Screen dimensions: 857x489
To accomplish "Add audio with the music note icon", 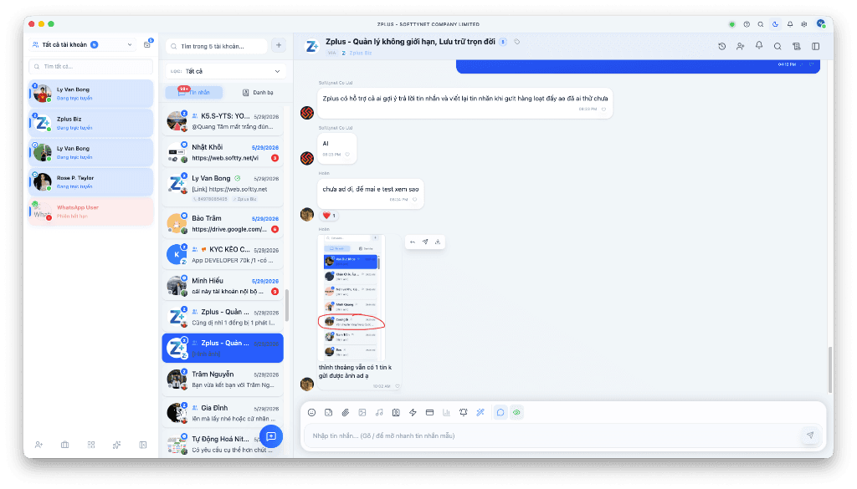I will [379, 413].
